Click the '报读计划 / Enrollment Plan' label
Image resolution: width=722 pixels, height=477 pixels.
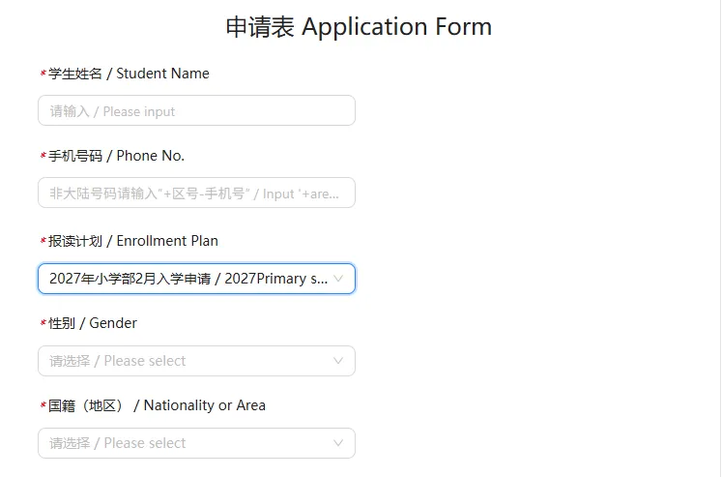133,241
